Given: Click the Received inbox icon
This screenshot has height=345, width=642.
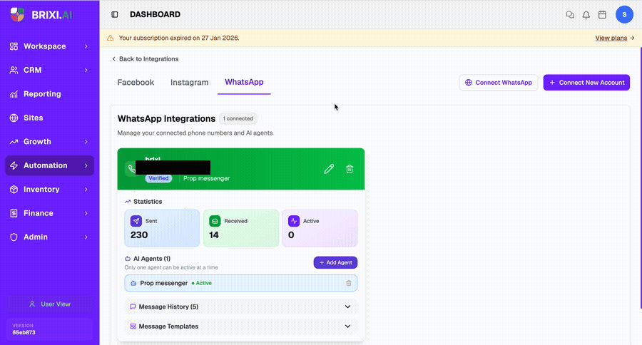Looking at the screenshot, I should (x=215, y=221).
